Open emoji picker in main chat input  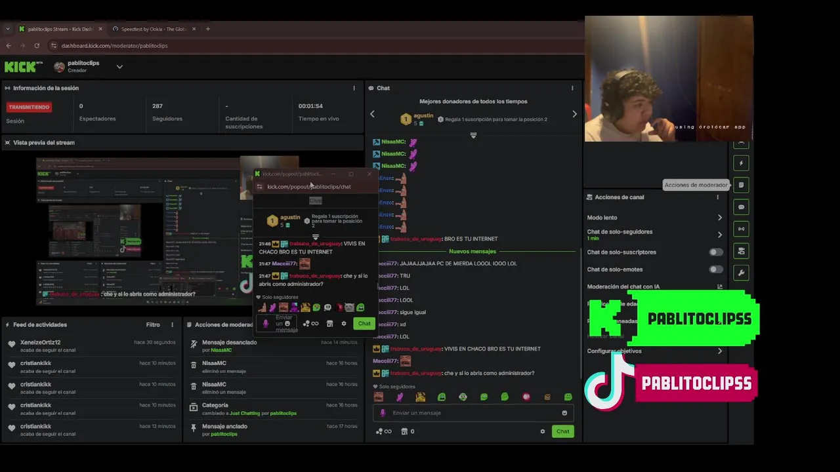[564, 413]
